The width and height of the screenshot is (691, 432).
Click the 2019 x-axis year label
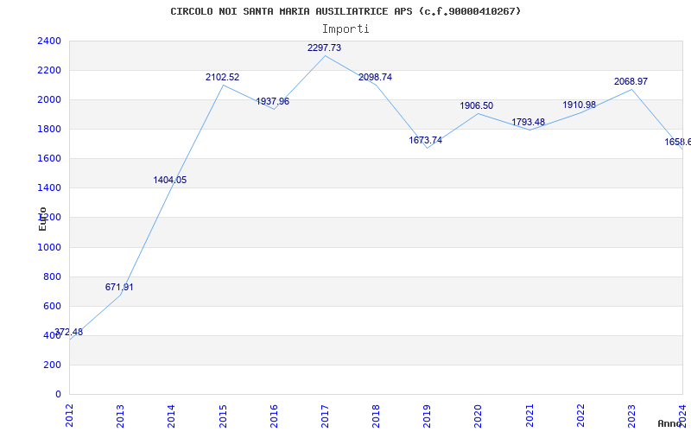(427, 416)
